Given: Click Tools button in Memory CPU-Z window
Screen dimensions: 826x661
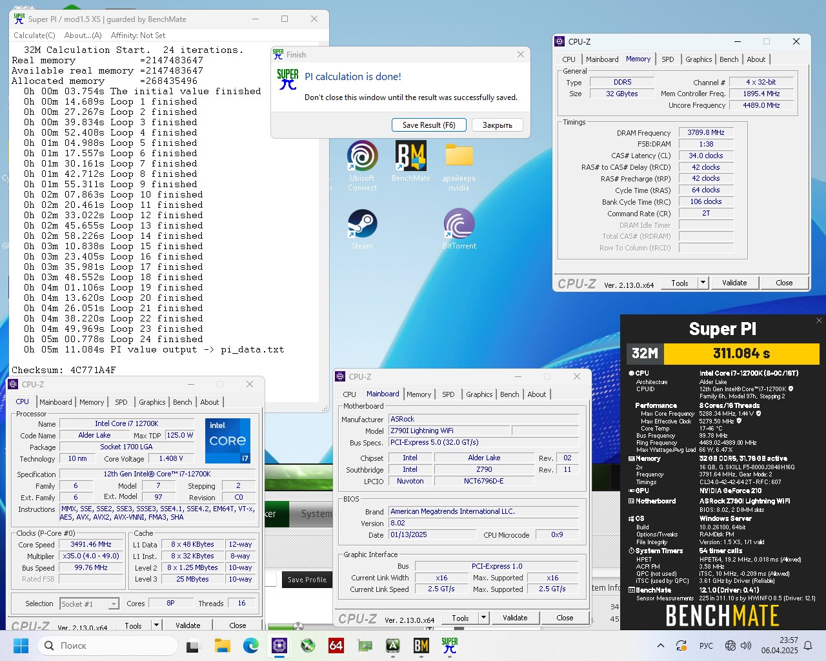Looking at the screenshot, I should [680, 283].
